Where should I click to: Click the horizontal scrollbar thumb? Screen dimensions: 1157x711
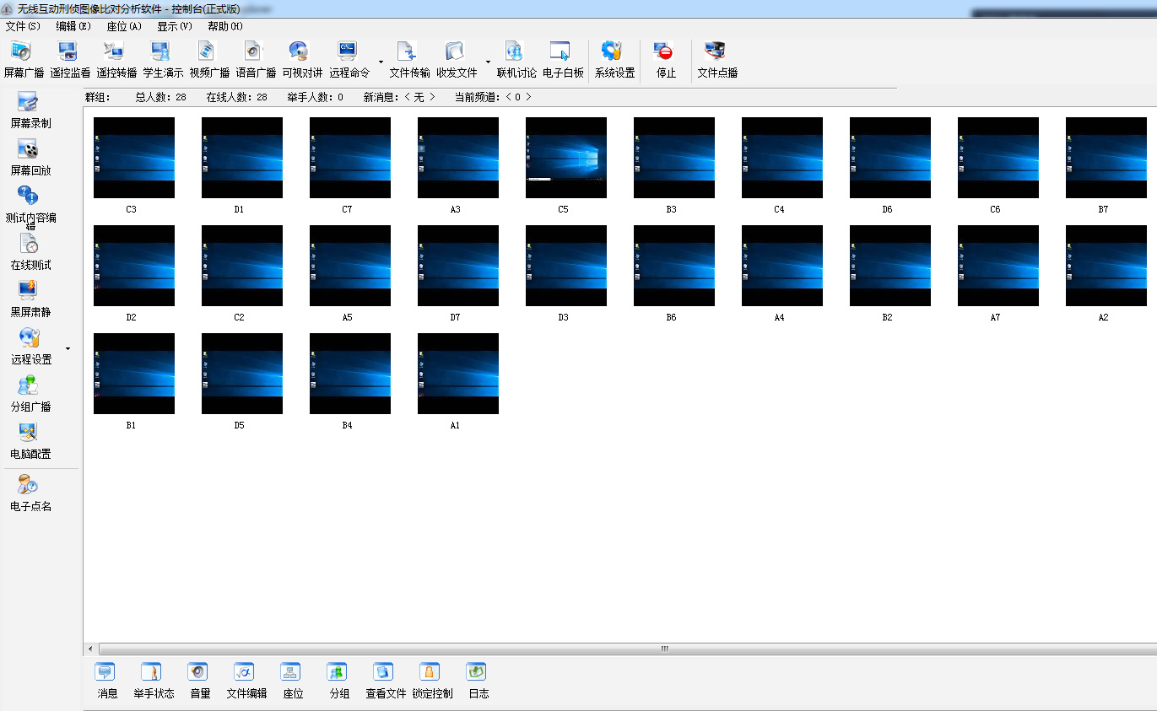click(663, 649)
